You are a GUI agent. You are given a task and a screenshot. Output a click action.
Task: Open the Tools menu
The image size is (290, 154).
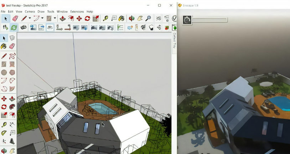point(51,11)
